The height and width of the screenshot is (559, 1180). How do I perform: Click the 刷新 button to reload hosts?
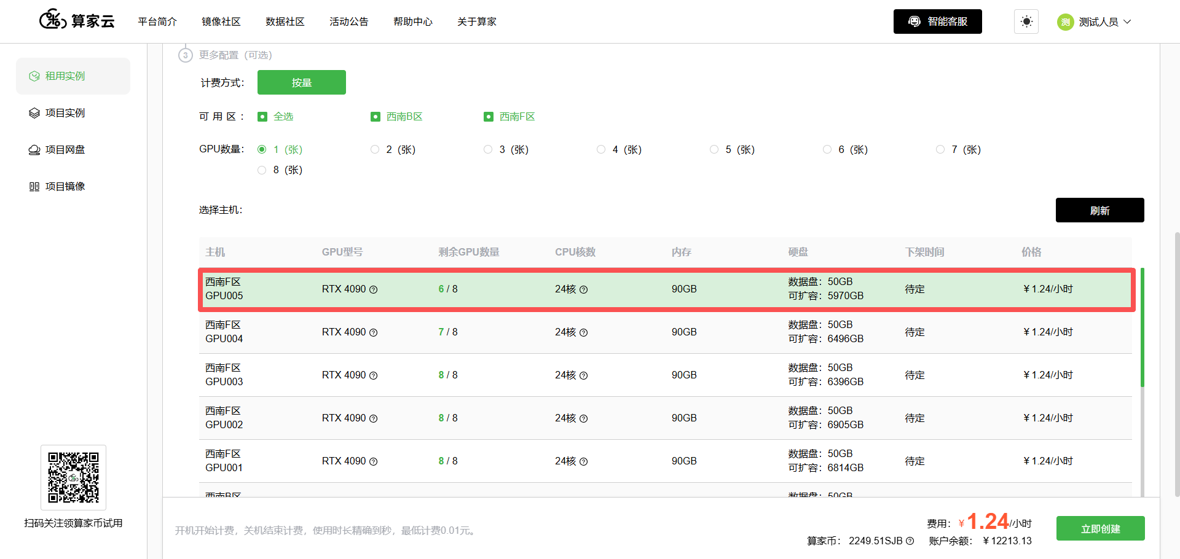[x=1100, y=210]
